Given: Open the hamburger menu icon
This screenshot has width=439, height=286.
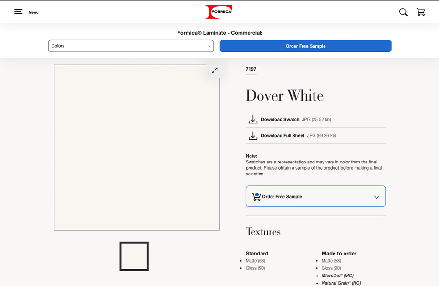Looking at the screenshot, I should coord(19,11).
